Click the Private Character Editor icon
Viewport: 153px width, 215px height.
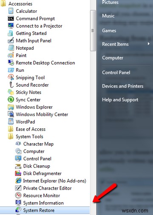point(18,188)
